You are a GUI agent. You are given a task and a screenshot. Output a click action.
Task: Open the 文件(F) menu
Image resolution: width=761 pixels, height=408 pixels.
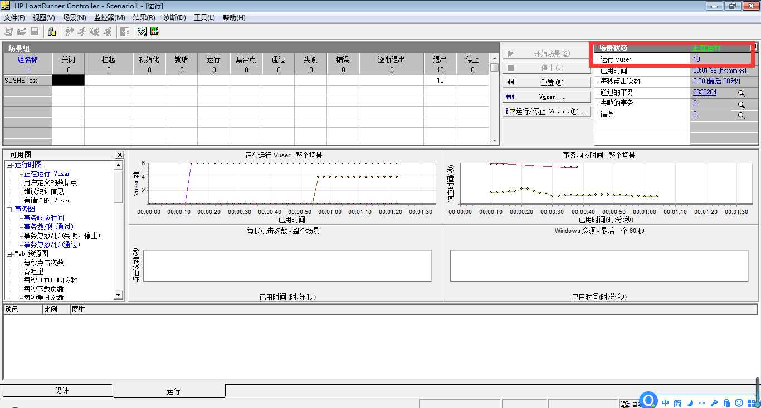(14, 18)
